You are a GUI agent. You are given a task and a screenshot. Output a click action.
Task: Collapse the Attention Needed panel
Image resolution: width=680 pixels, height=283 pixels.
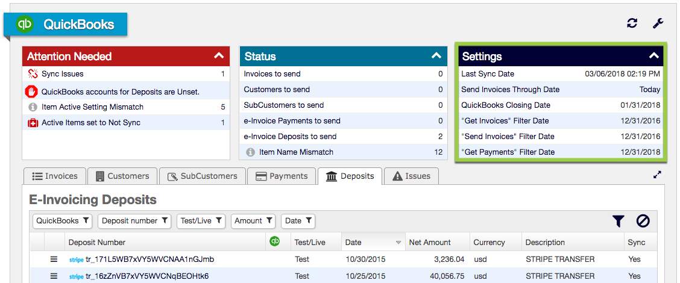219,56
